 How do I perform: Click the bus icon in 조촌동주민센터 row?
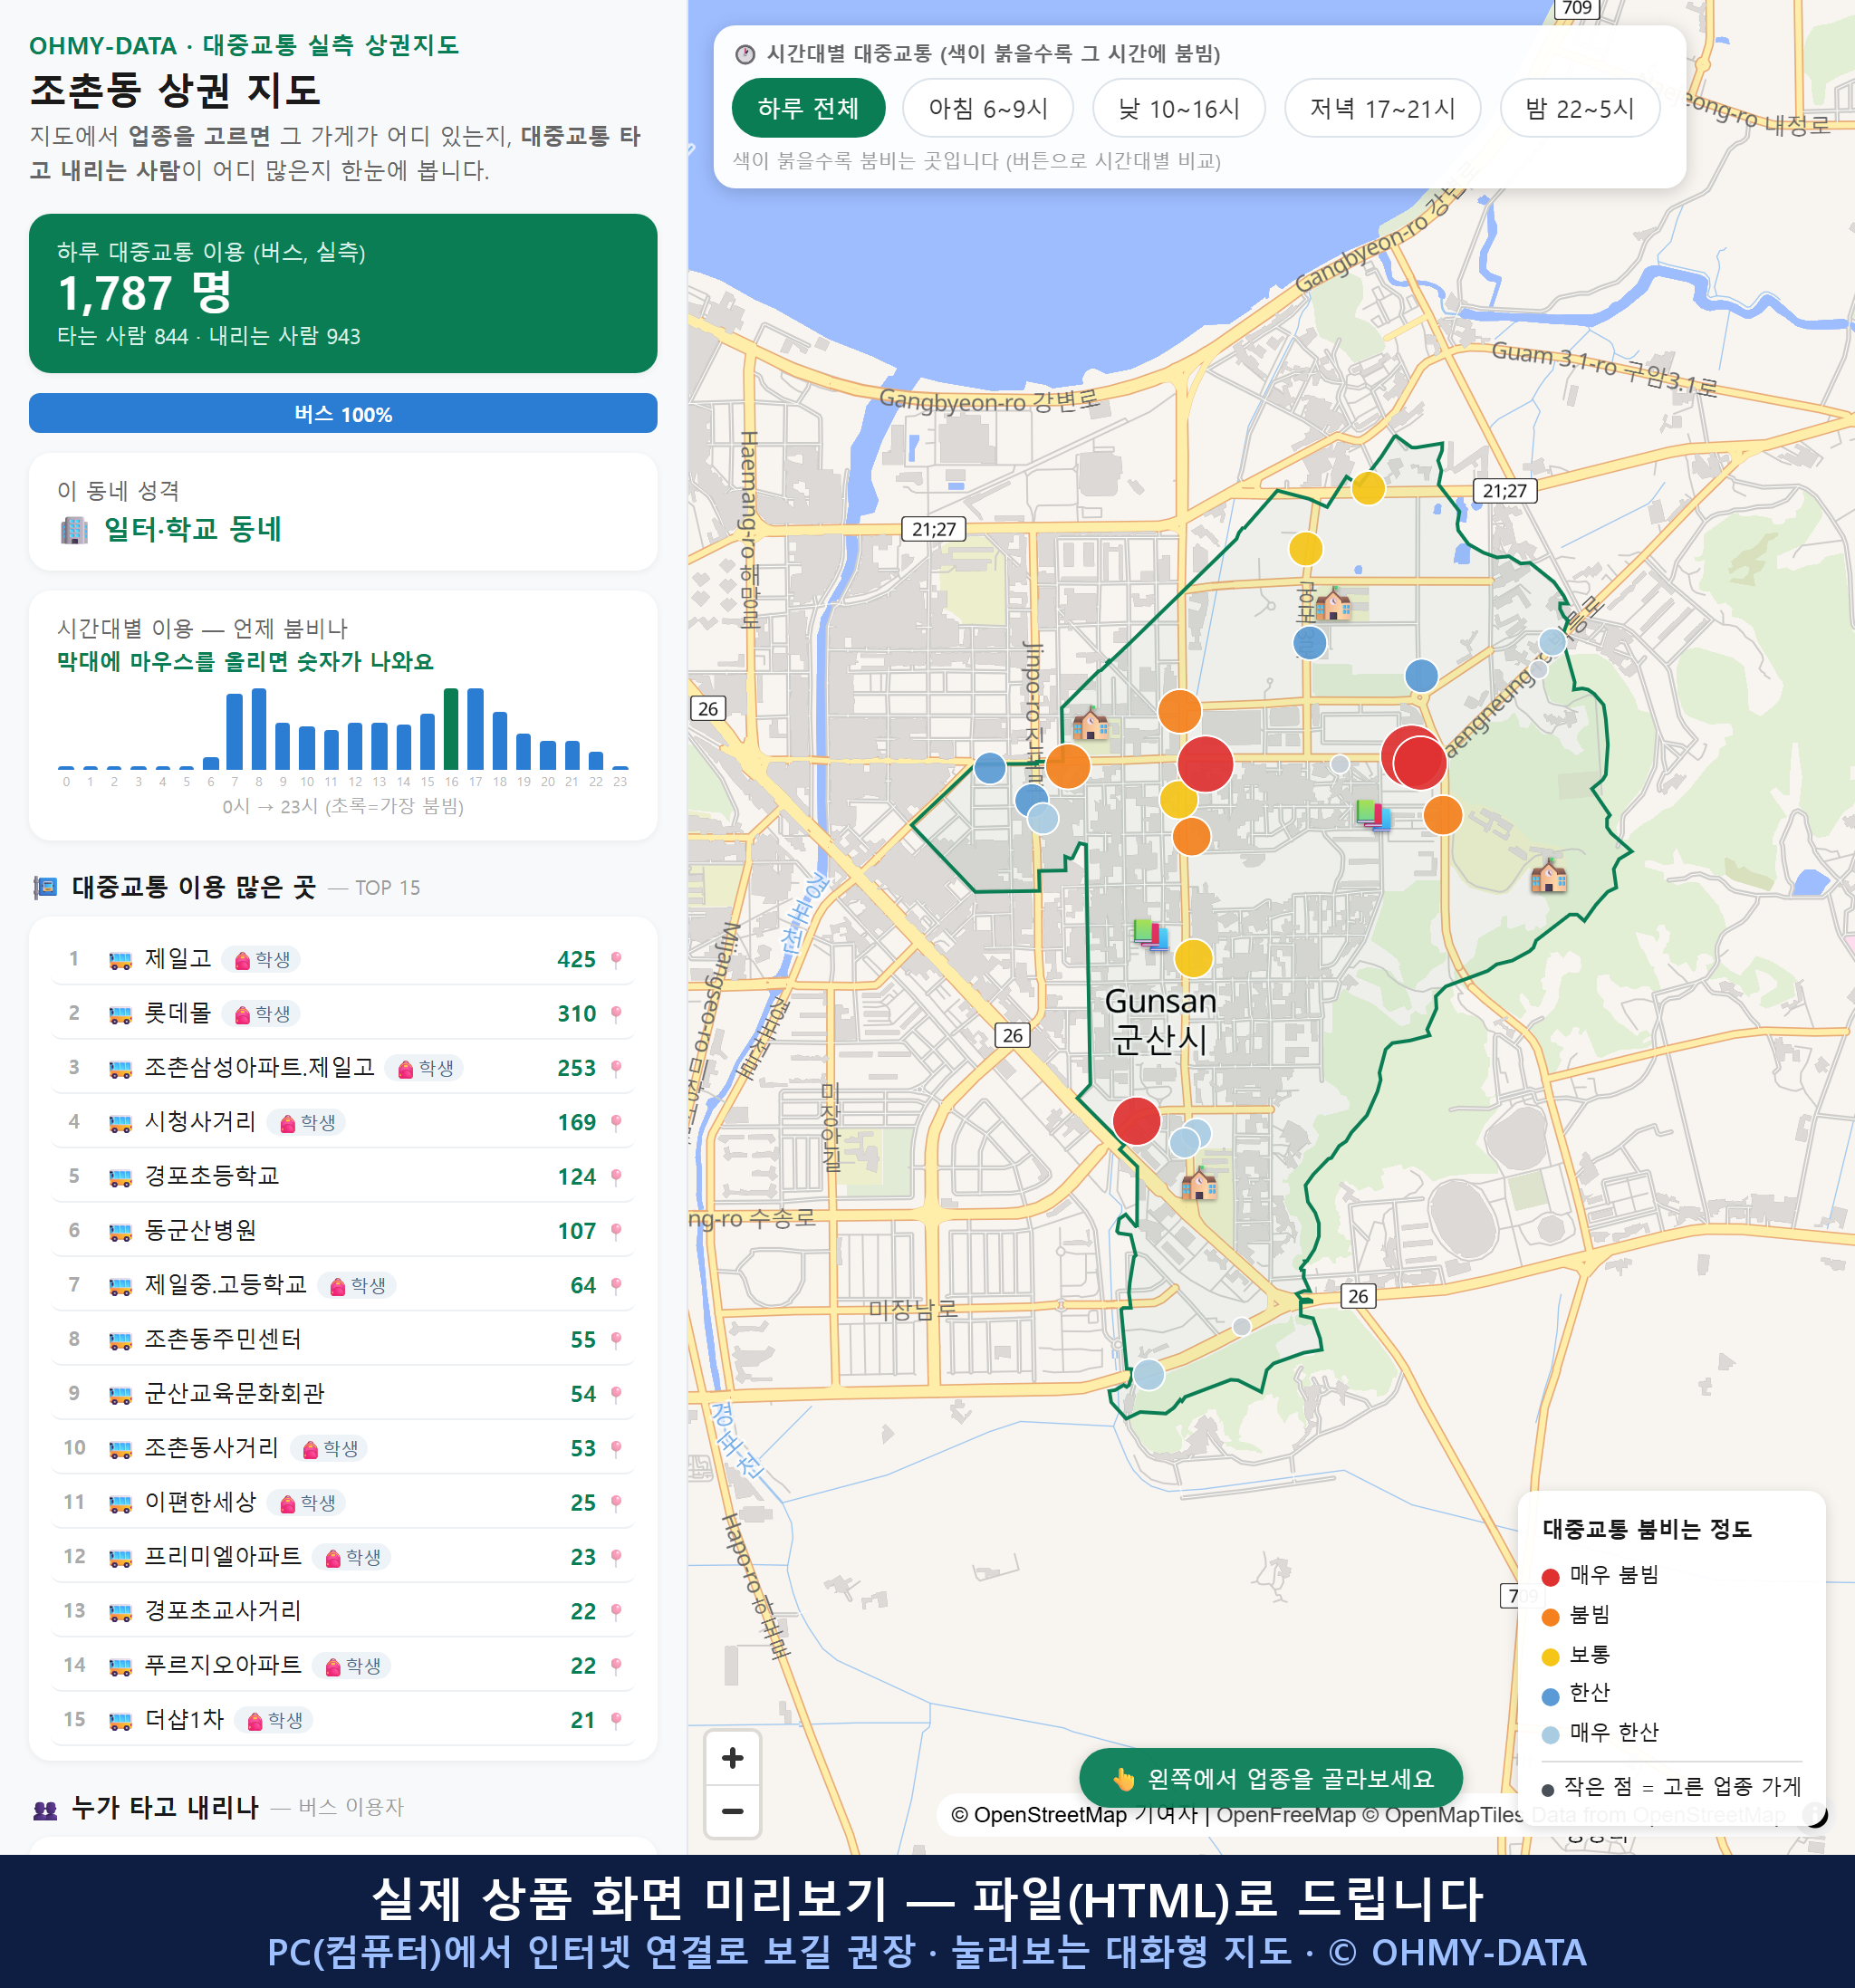tap(120, 1340)
